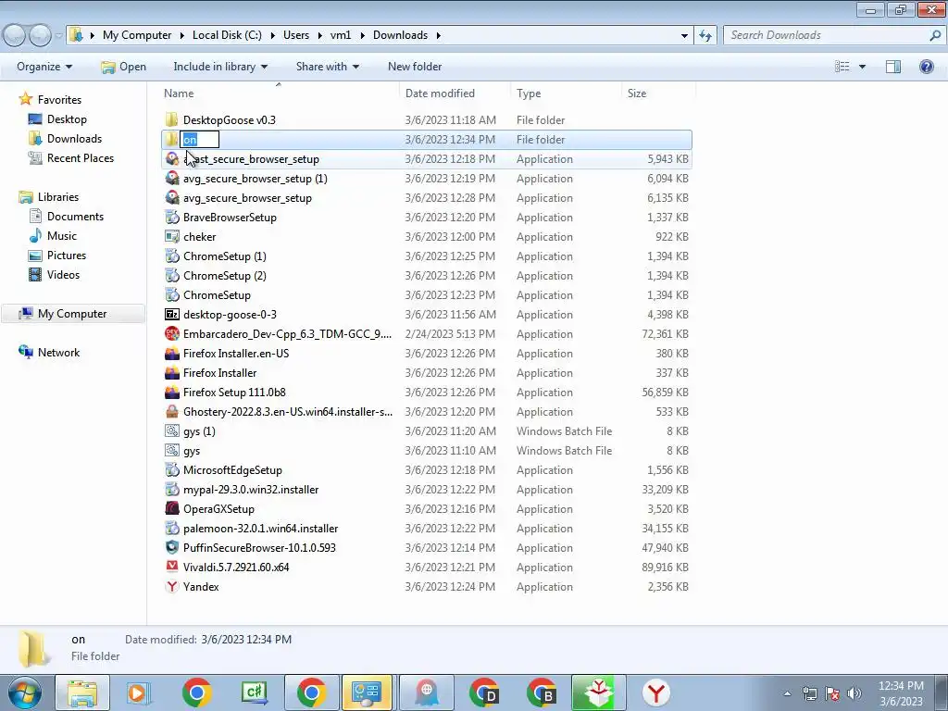Open the Windows Start orb
The width and height of the screenshot is (948, 711).
pyautogui.click(x=24, y=692)
